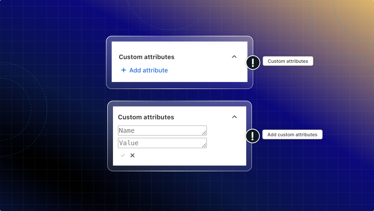Confirm the attribute with the checkmark icon
This screenshot has height=211, width=374.
click(123, 155)
